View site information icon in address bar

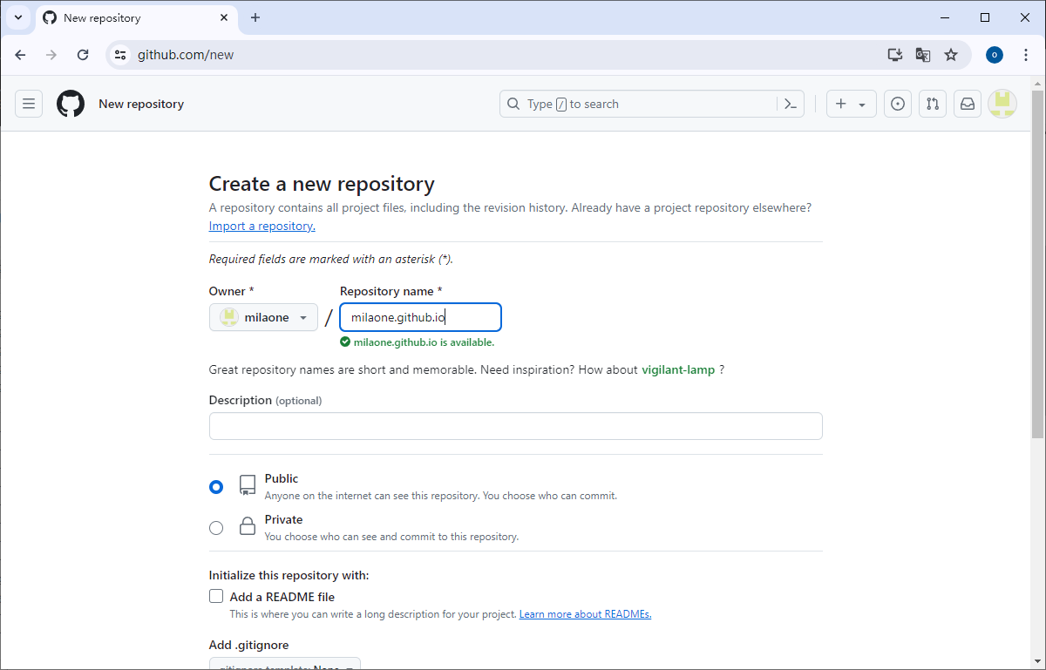pos(120,55)
